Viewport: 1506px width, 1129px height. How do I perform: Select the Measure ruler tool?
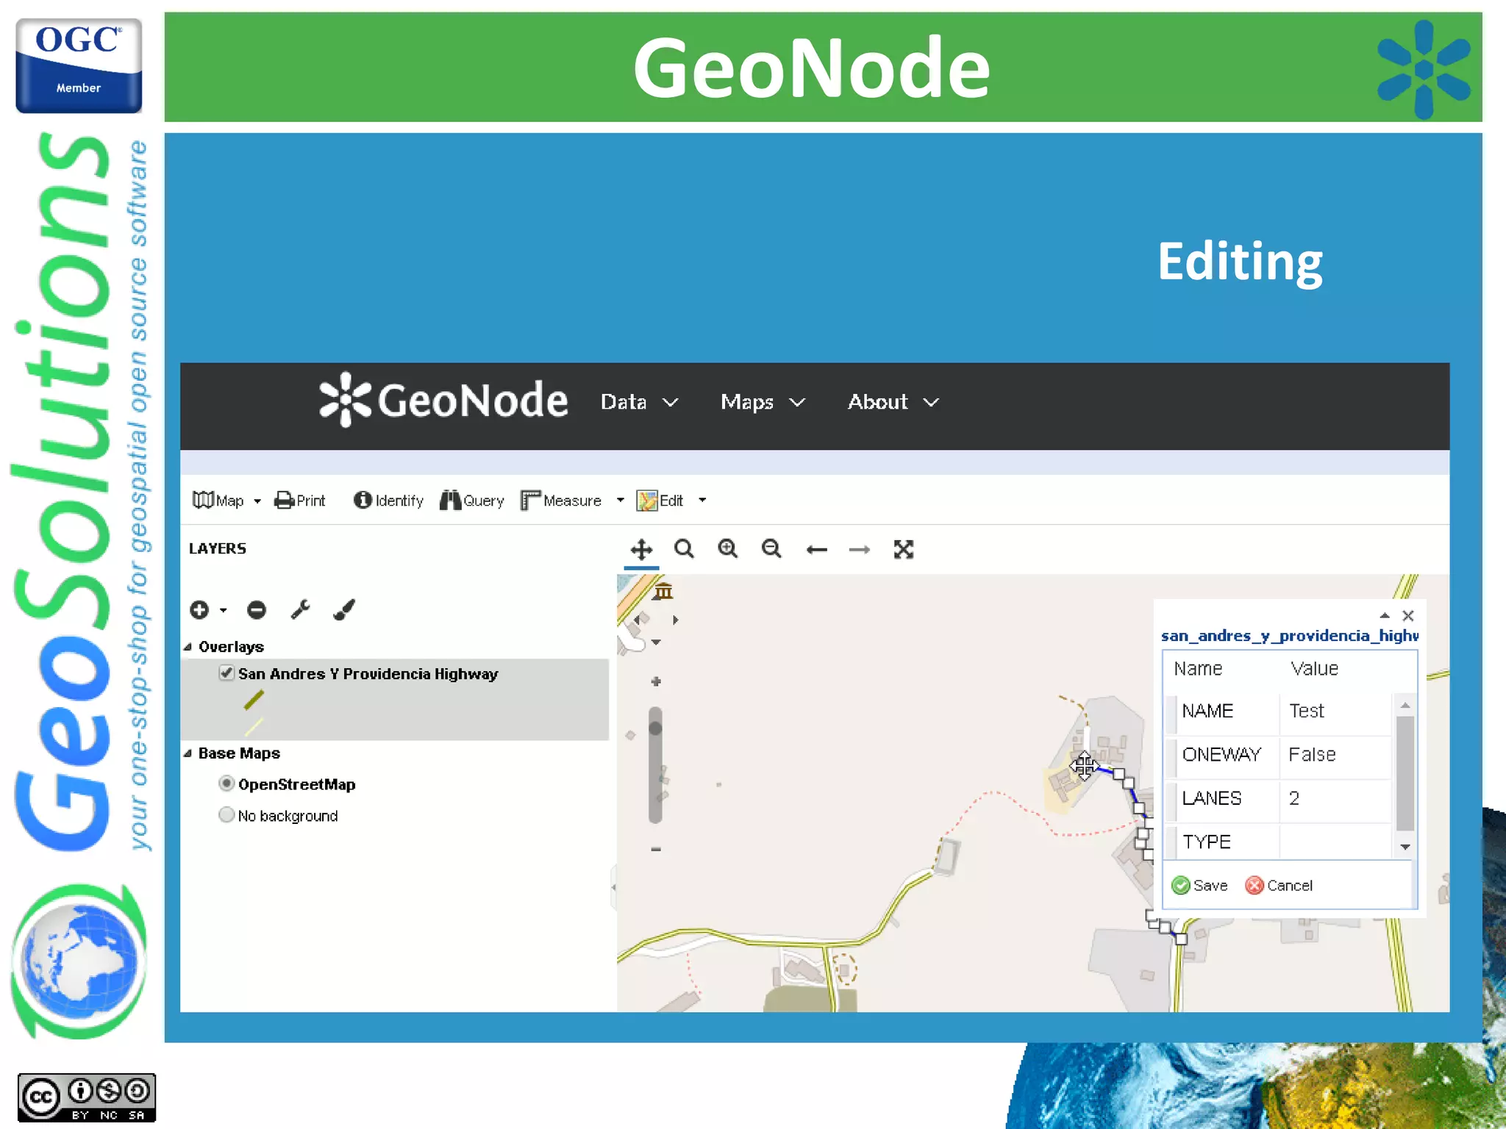tap(561, 501)
